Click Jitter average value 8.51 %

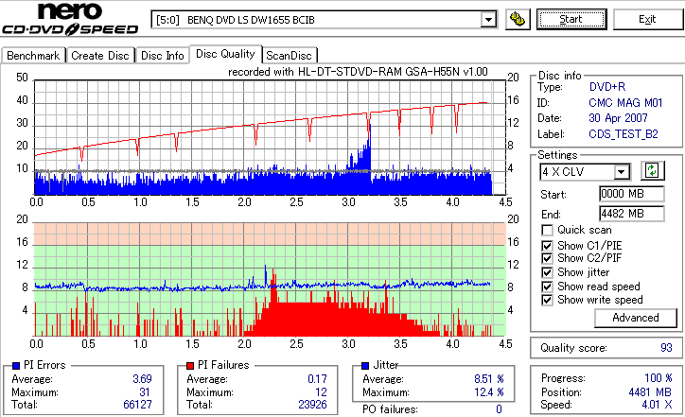(489, 379)
